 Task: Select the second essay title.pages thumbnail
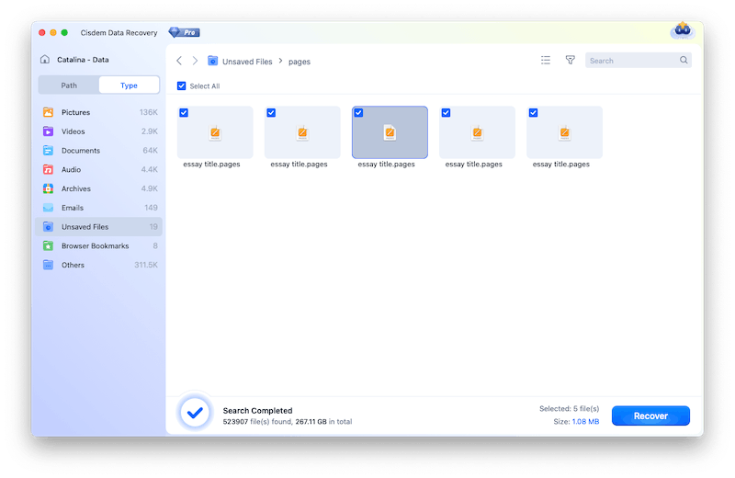[302, 132]
